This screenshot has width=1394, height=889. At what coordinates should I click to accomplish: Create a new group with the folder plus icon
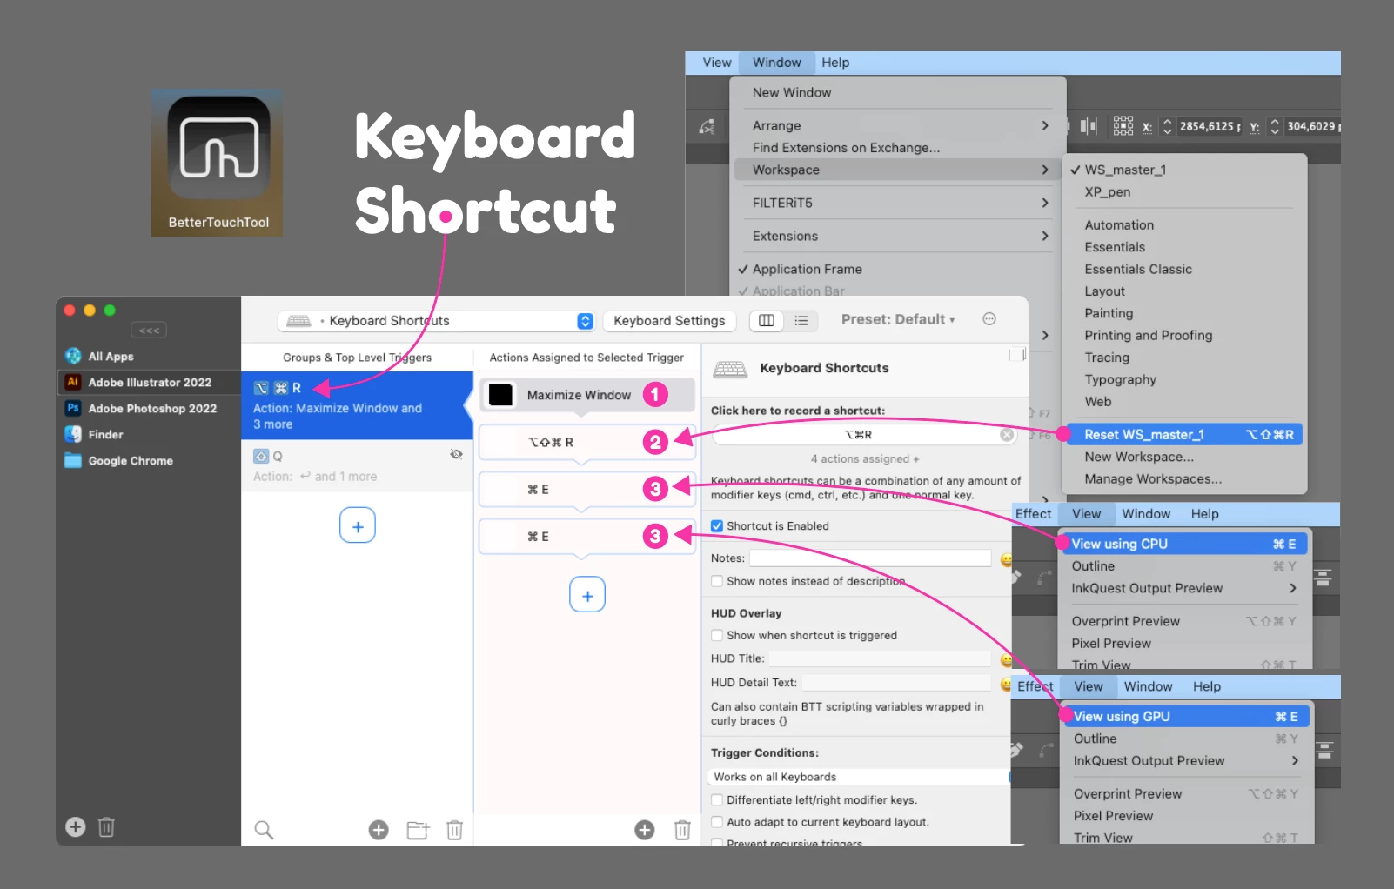419,830
